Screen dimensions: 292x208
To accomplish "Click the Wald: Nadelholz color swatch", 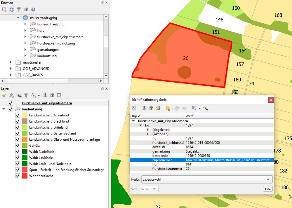I will click(x=25, y=152).
